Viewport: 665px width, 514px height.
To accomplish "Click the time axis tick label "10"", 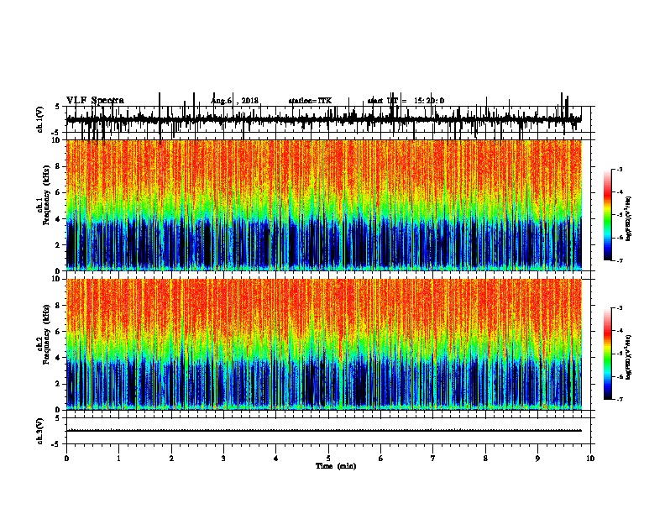I will point(590,458).
